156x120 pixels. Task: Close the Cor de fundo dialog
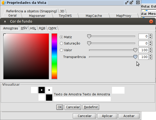(x=151, y=21)
